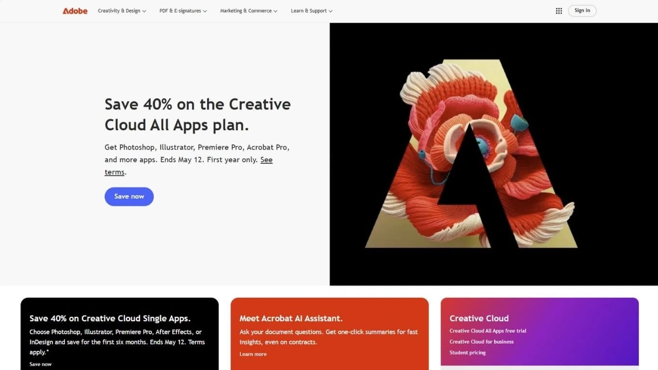Click the 'Meet Acrobat AI Assistant.' heading

[x=291, y=318]
